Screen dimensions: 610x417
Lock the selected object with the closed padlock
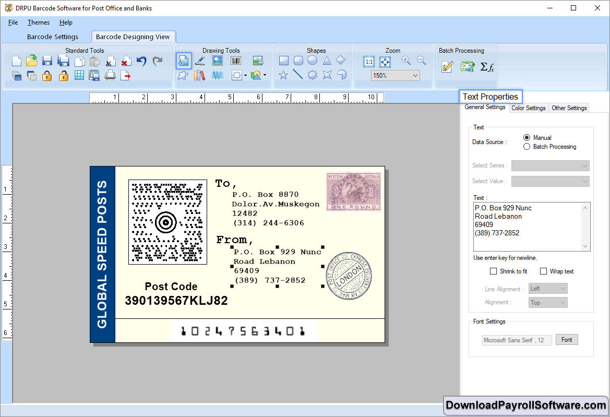47,76
